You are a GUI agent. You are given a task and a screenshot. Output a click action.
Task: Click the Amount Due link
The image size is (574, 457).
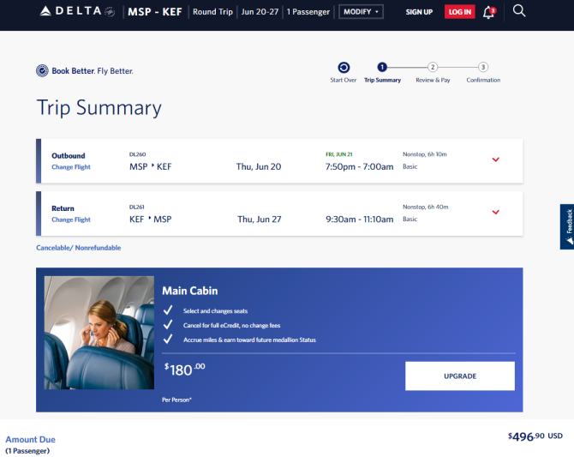30,439
